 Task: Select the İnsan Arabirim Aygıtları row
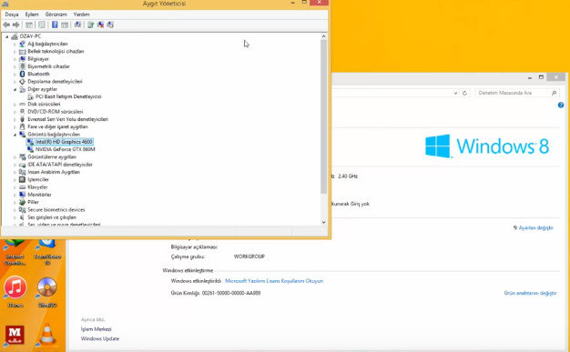[54, 172]
